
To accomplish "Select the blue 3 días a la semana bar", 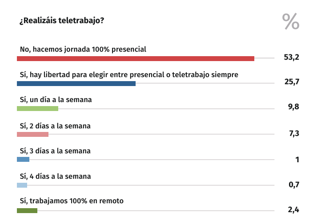I will click(x=23, y=160).
